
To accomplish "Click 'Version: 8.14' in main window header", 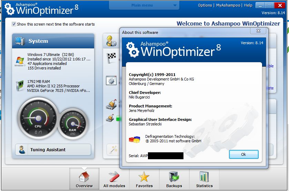I will pyautogui.click(x=273, y=13).
